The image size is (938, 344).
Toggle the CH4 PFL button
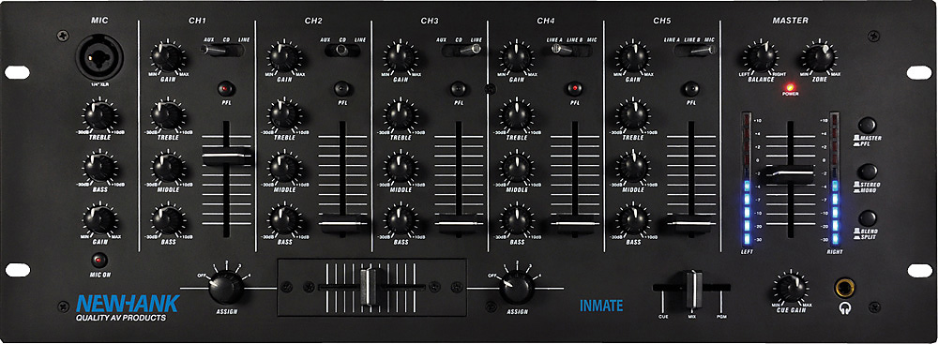coord(574,88)
